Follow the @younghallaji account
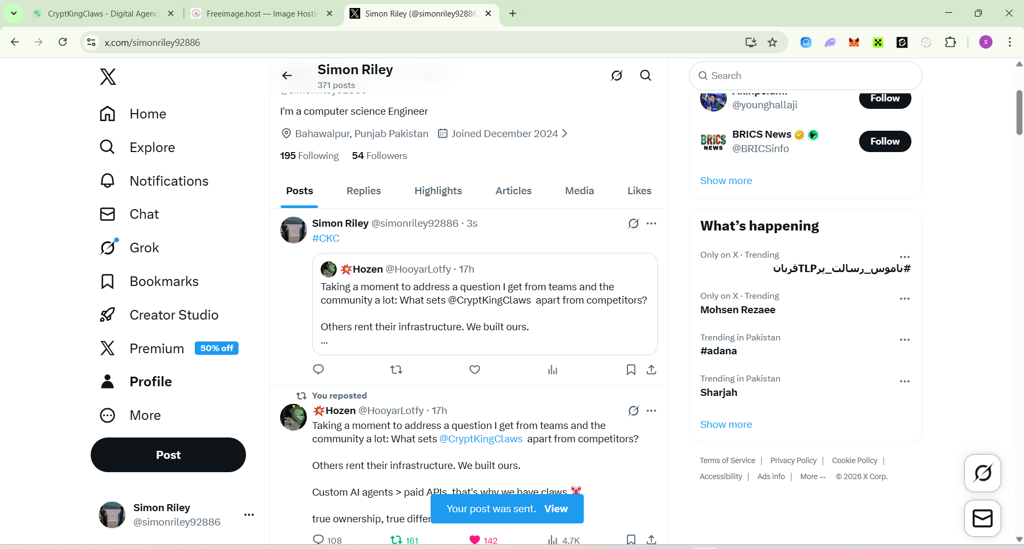The image size is (1024, 549). pos(885,99)
